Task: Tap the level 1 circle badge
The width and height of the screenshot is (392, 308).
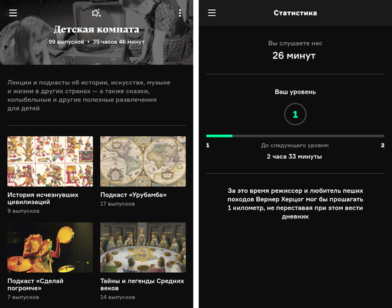Action: 295,114
